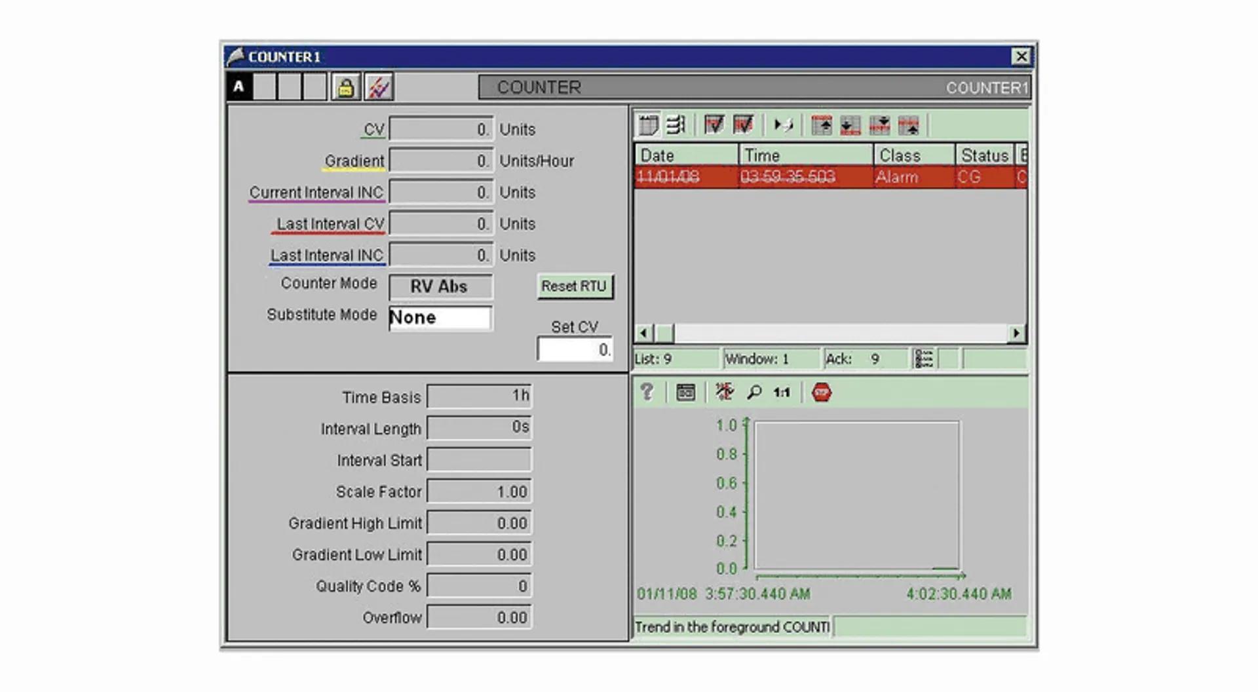Click the Gradient High Limit field

[479, 523]
